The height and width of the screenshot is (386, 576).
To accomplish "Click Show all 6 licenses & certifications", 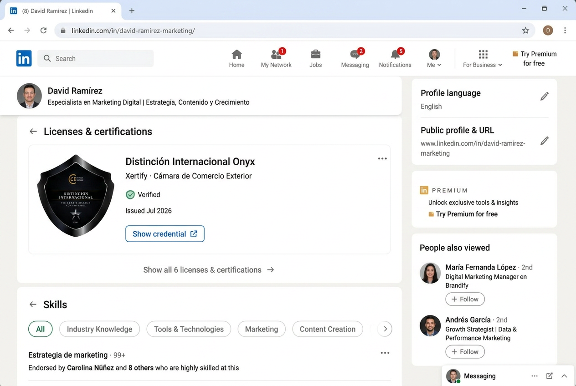I will click(209, 270).
